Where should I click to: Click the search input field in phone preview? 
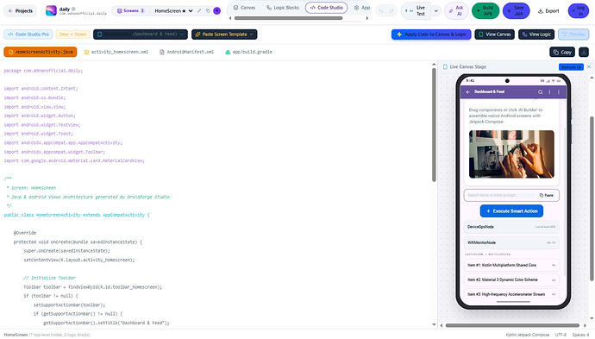tap(500, 195)
